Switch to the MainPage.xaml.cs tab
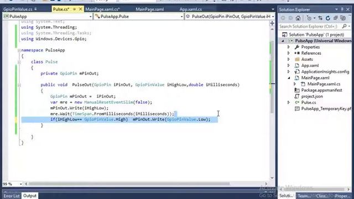This screenshot has height=199, width=354. [102, 9]
